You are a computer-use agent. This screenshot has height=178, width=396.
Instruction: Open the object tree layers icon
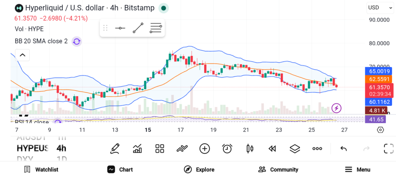click(295, 149)
